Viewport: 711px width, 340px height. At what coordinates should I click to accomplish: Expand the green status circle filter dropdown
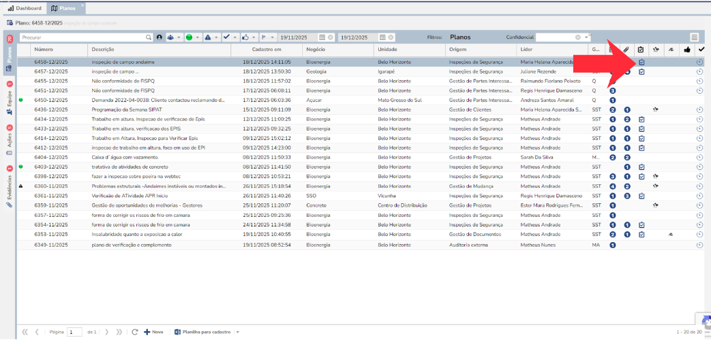197,37
